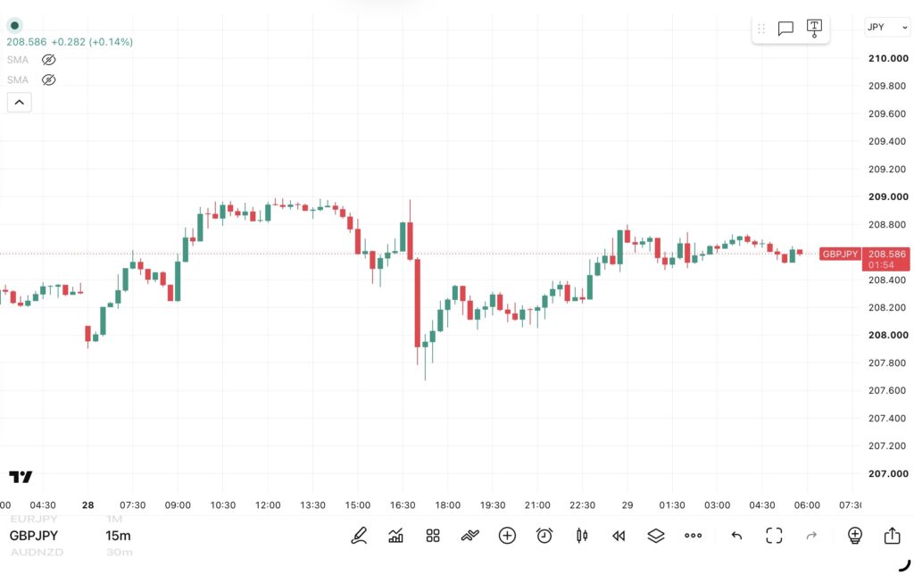Select the drawing pen tool
The width and height of the screenshot is (914, 575).
pyautogui.click(x=359, y=536)
